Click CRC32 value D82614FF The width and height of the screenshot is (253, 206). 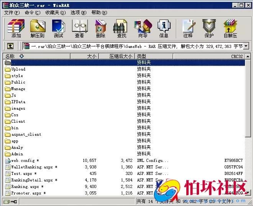click(x=233, y=173)
